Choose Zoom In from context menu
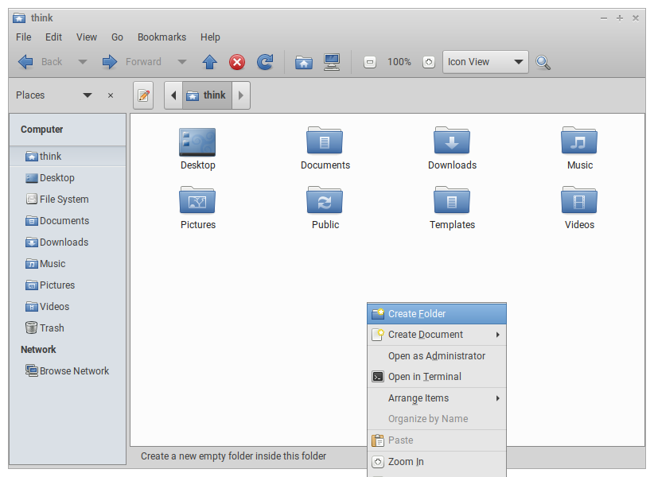654x477 pixels. (437, 462)
